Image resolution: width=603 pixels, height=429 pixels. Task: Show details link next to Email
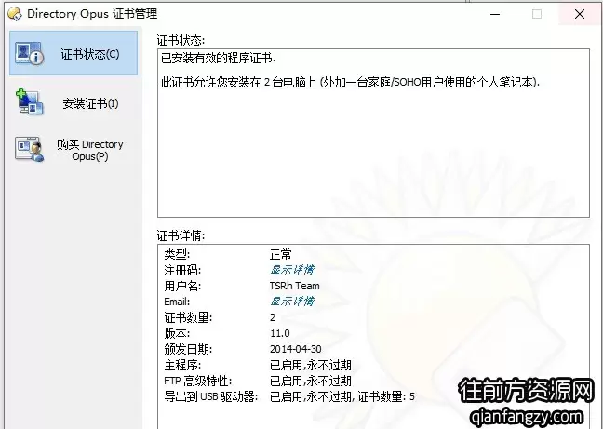pyautogui.click(x=292, y=301)
